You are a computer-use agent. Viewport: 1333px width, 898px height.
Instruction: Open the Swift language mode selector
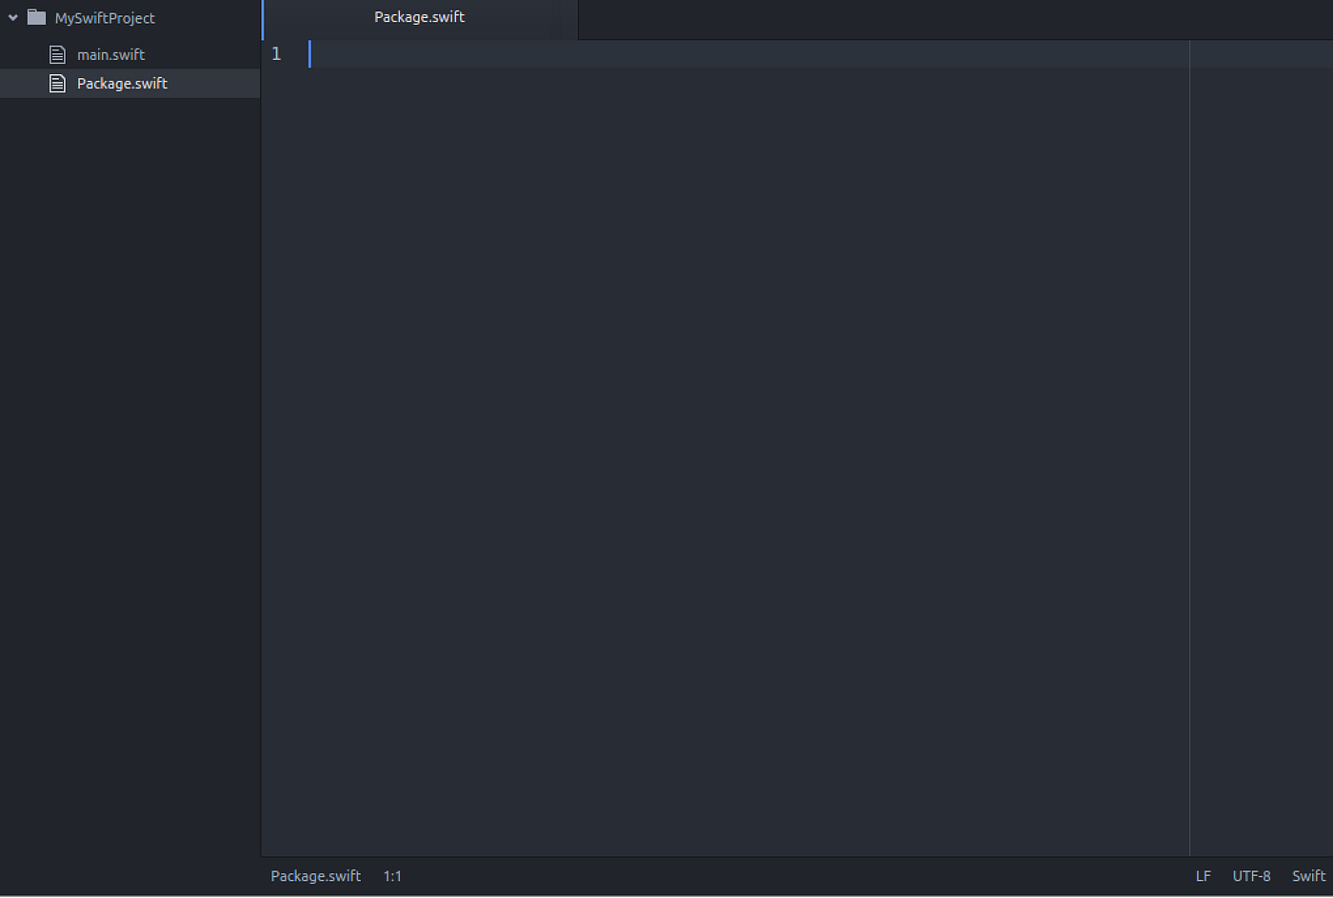(x=1308, y=876)
